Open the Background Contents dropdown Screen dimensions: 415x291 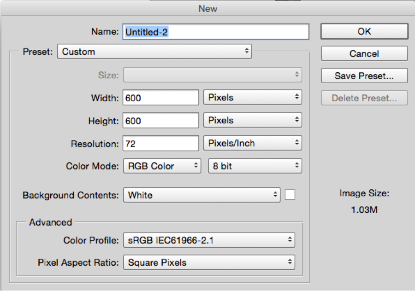coord(202,195)
